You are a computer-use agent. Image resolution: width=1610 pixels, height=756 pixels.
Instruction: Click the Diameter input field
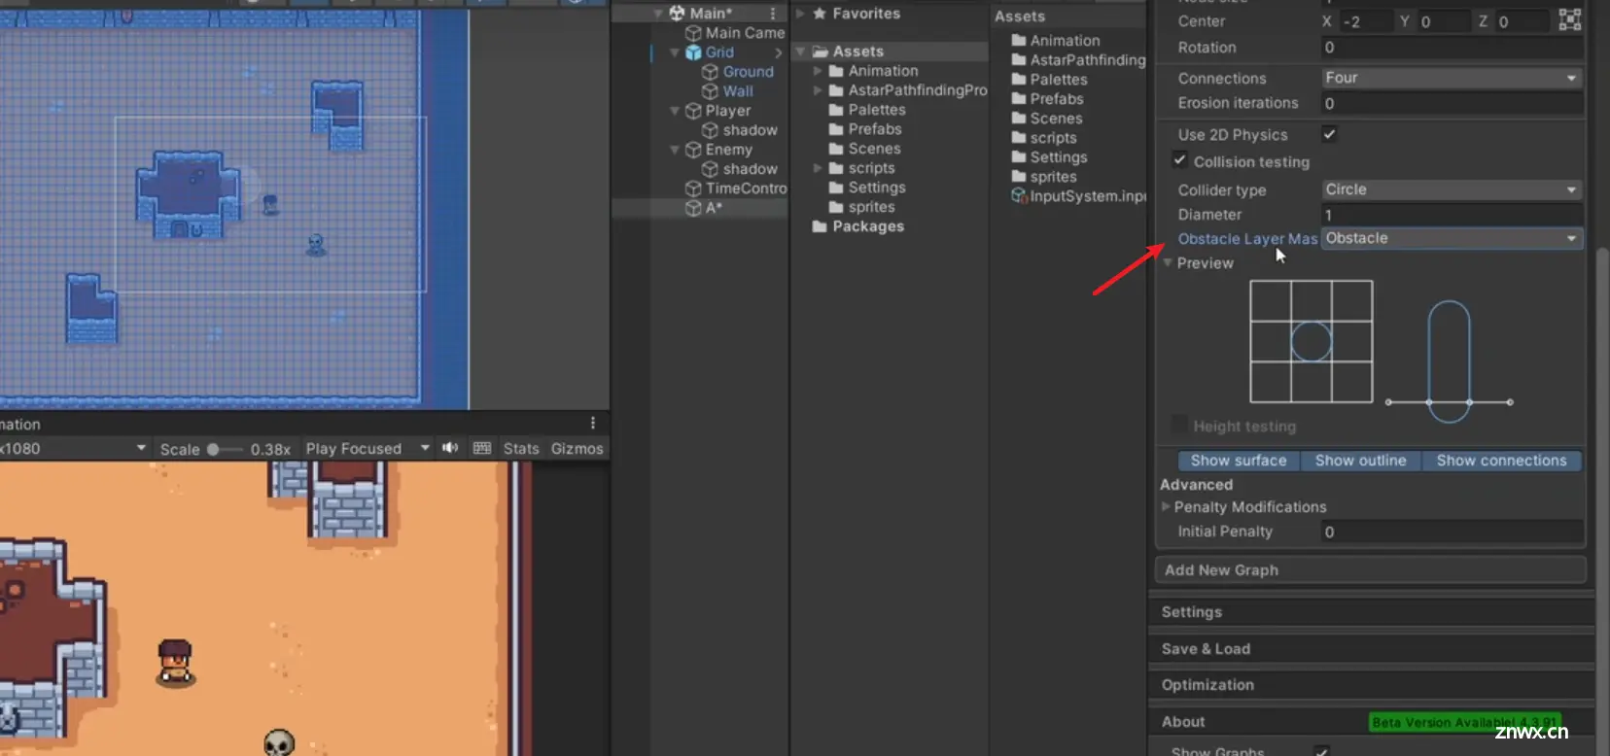1452,215
